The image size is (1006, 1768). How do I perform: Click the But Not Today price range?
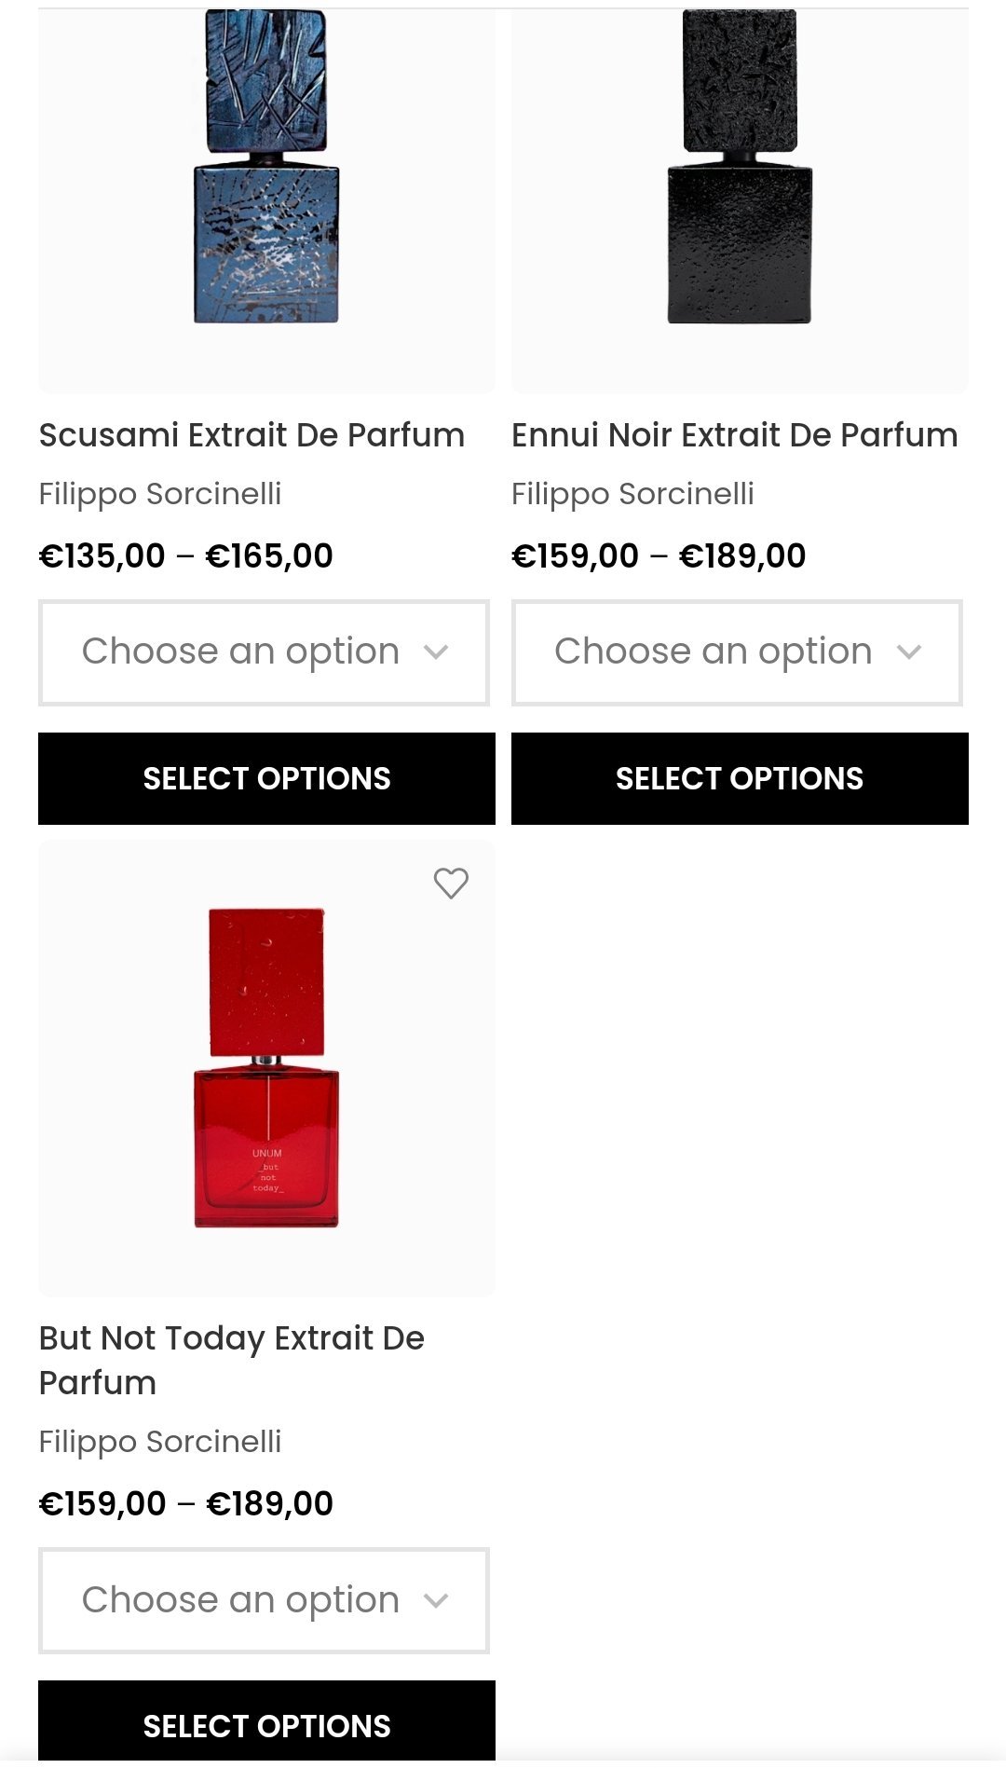click(185, 1504)
